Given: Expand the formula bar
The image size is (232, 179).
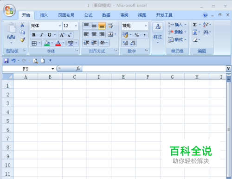Looking at the screenshot, I should tap(228, 68).
